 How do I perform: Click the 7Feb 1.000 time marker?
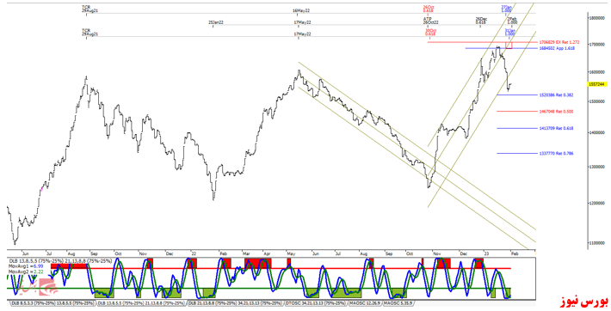(512, 21)
